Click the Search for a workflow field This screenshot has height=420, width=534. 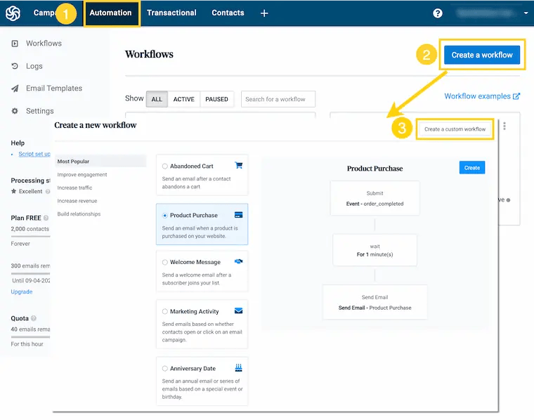[278, 99]
